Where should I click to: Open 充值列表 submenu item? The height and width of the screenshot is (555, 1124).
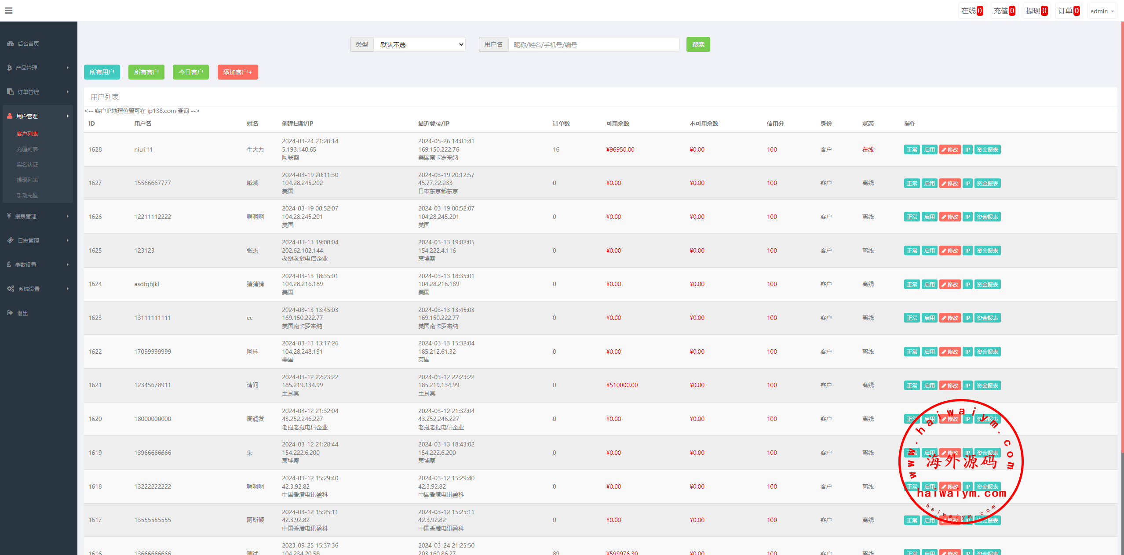click(27, 149)
